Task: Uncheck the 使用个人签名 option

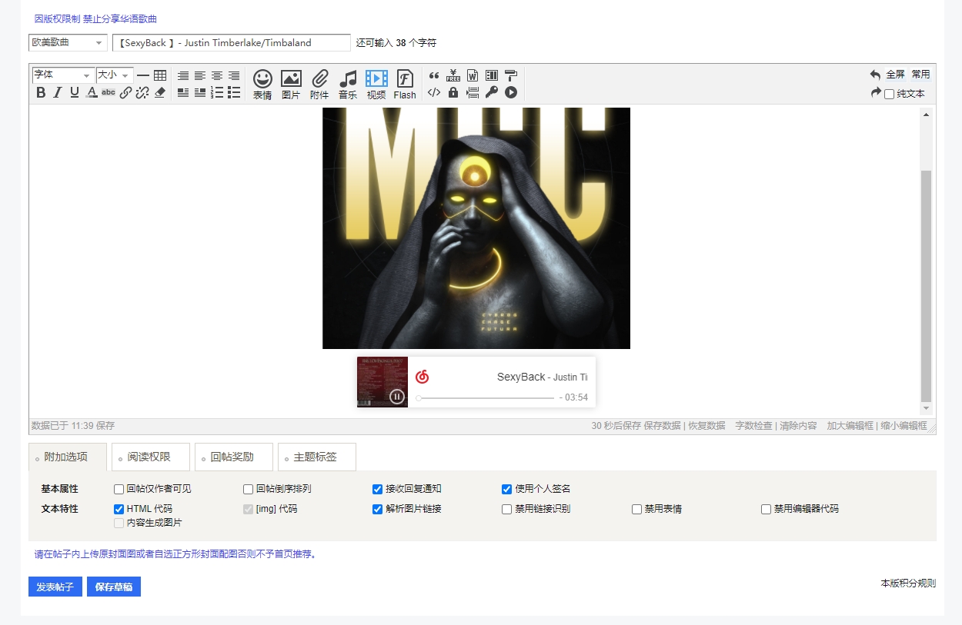Action: coord(506,489)
